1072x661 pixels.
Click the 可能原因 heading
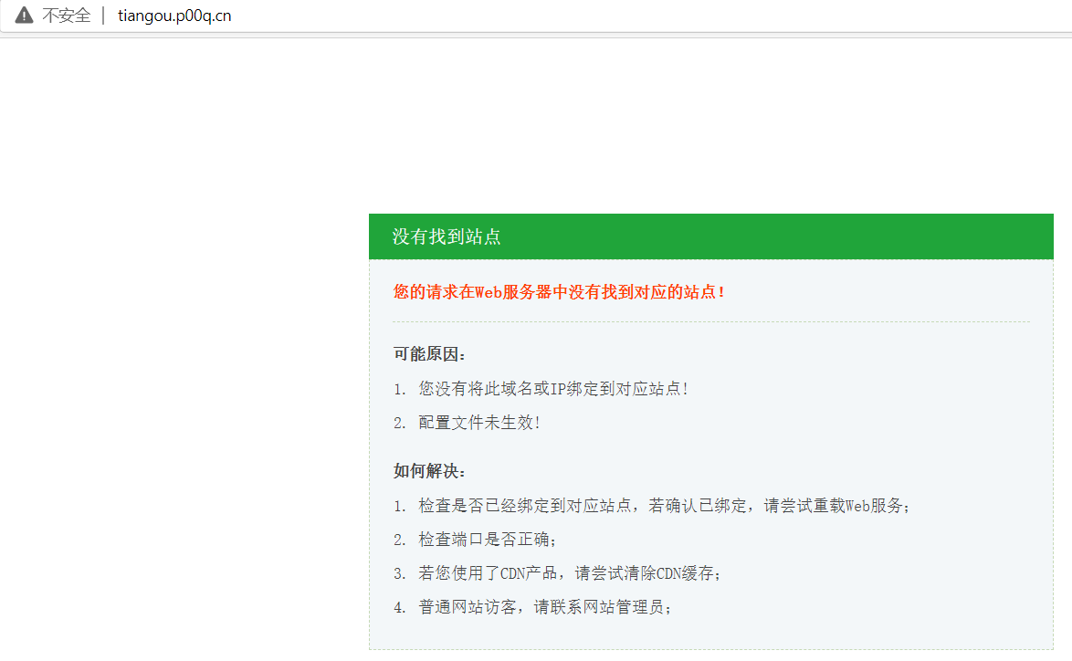pyautogui.click(x=430, y=354)
